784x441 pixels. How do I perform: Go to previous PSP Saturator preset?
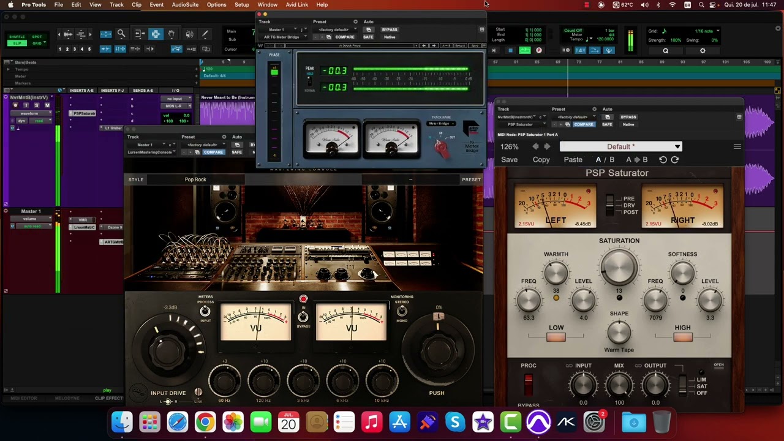(x=535, y=146)
